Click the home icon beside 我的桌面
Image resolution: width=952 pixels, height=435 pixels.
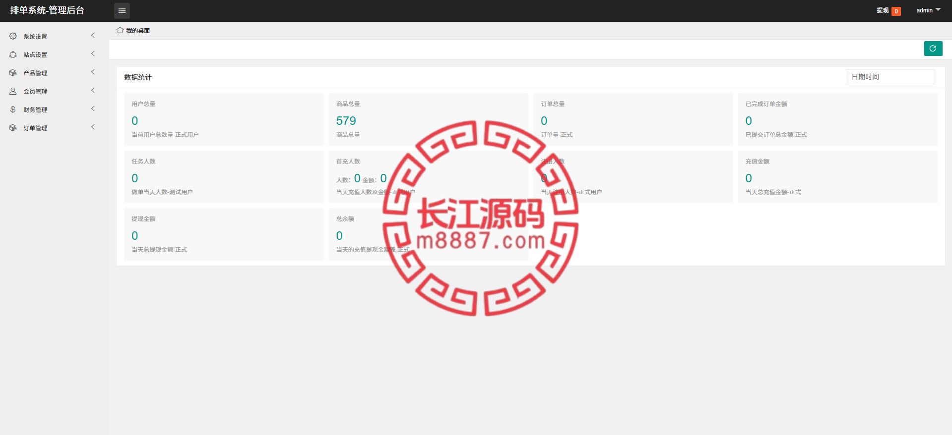[120, 30]
